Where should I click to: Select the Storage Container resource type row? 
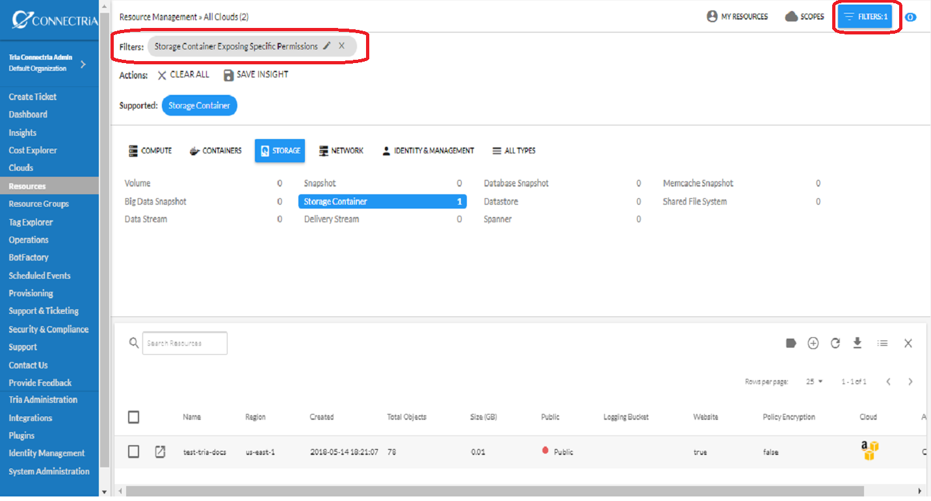pos(382,201)
